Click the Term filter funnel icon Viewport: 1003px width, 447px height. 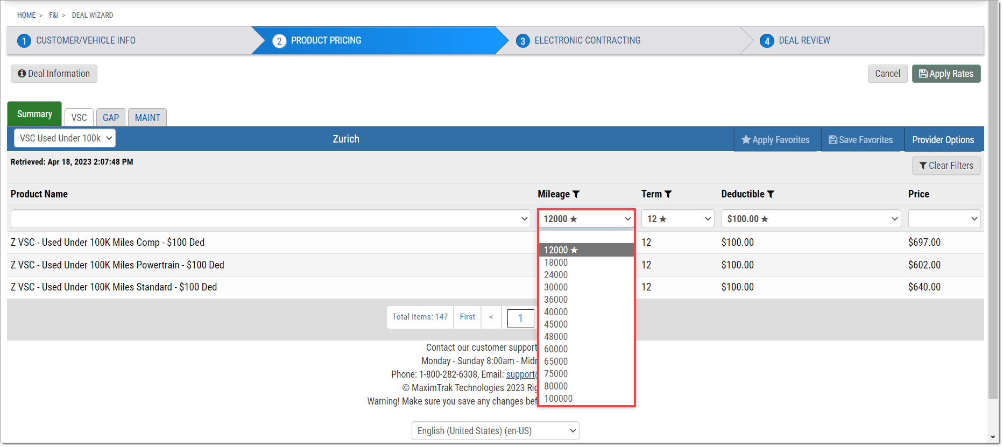click(x=668, y=194)
